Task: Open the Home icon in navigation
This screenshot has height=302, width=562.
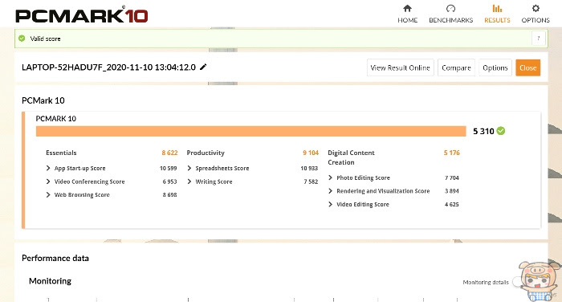Action: (407, 8)
